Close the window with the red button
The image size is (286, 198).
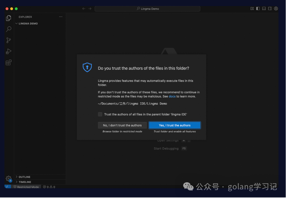click(x=7, y=9)
